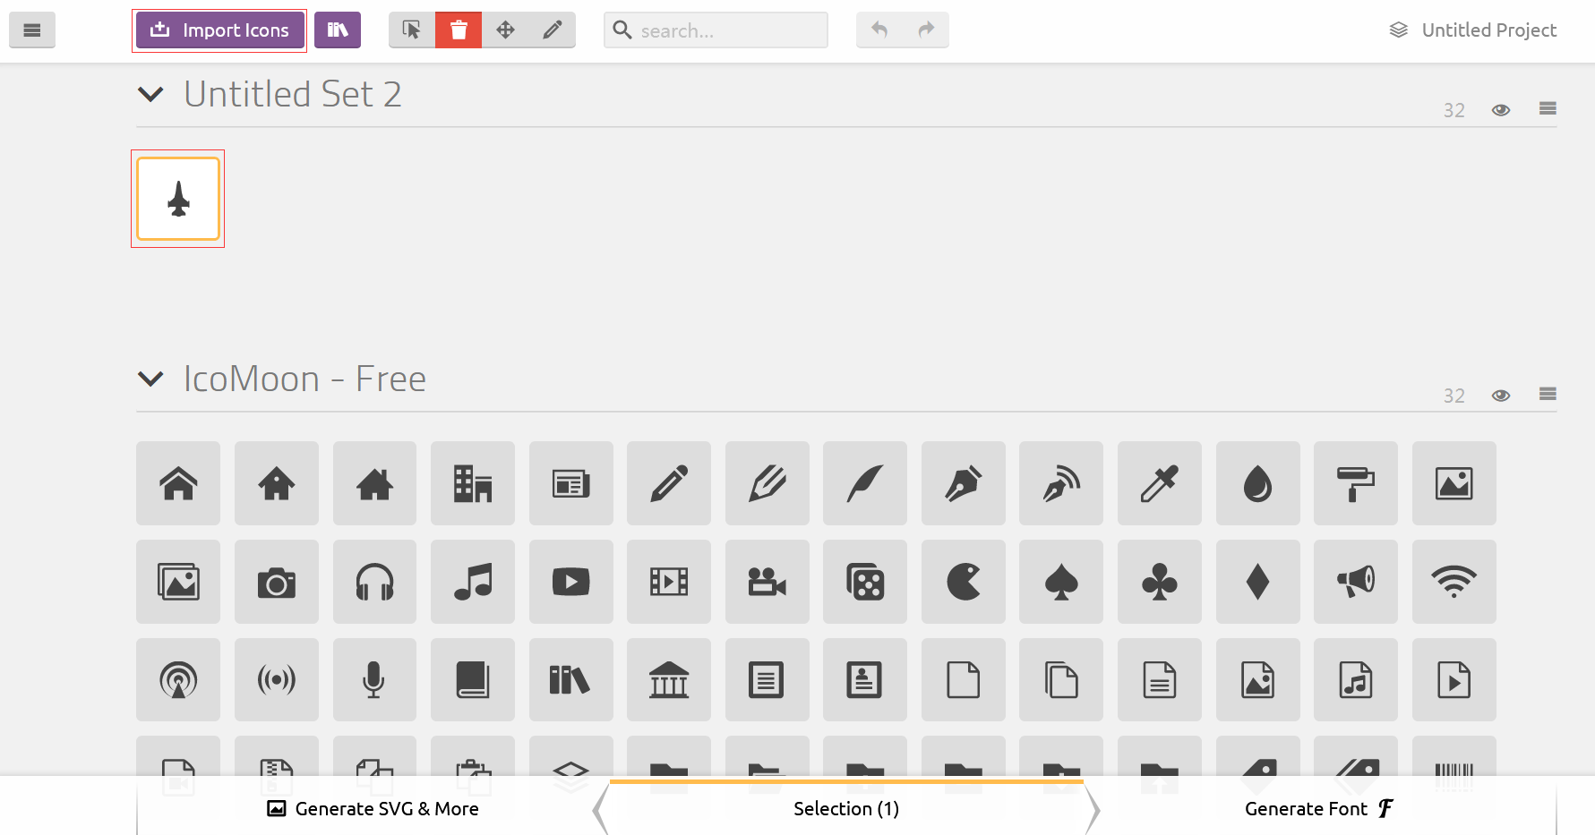Activate the Select tool
Screen dimensions: 1595x835
(x=412, y=30)
